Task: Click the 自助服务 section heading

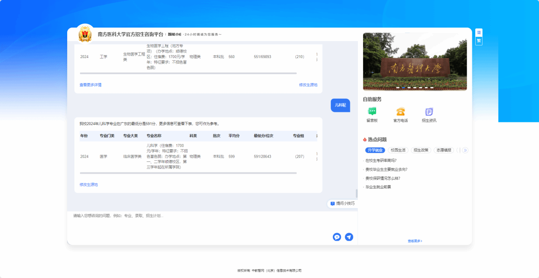Action: 372,100
